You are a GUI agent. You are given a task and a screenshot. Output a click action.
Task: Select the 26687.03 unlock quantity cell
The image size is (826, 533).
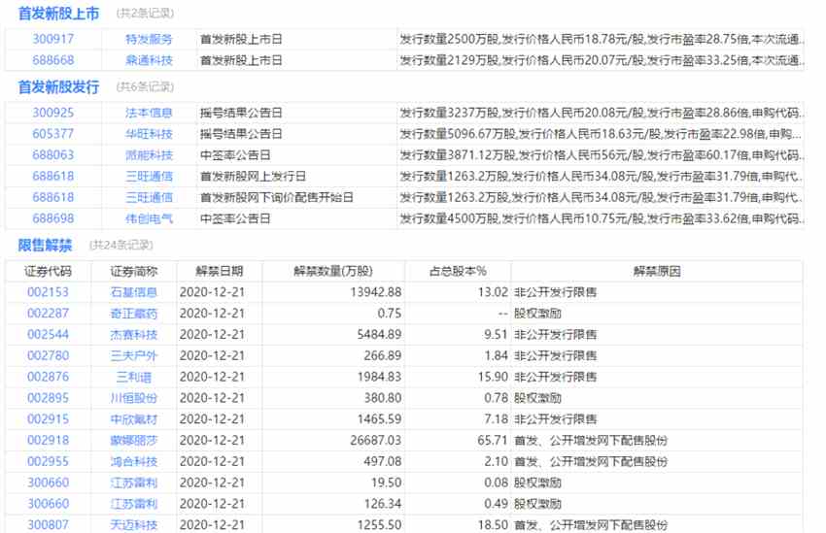coord(376,440)
